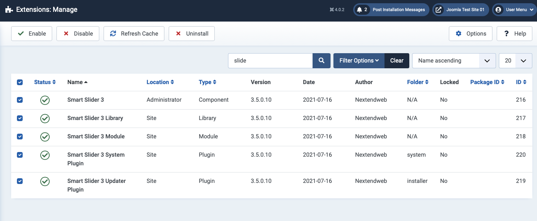This screenshot has width=537, height=221.
Task: Uncheck the select-all checkbox in table header
Action: point(20,82)
